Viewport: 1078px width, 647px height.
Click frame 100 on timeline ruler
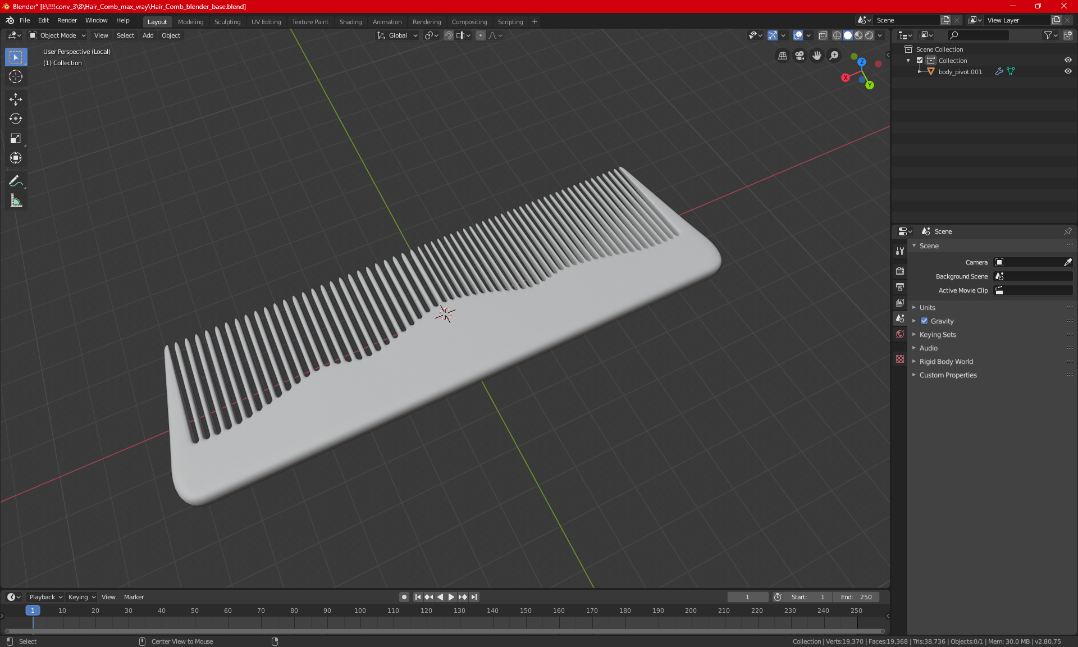pos(360,610)
